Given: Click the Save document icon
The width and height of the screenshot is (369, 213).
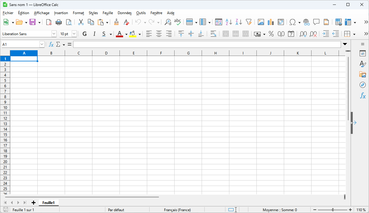Looking at the screenshot, I should tap(32, 22).
